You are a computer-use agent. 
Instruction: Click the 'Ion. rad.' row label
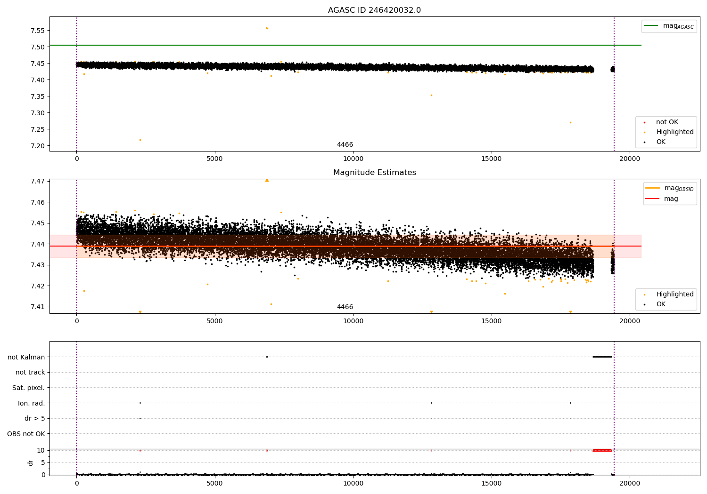(x=32, y=403)
